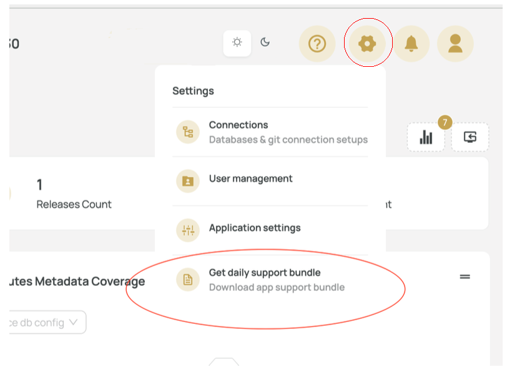
Task: Open the user profile avatar icon
Action: coord(455,44)
